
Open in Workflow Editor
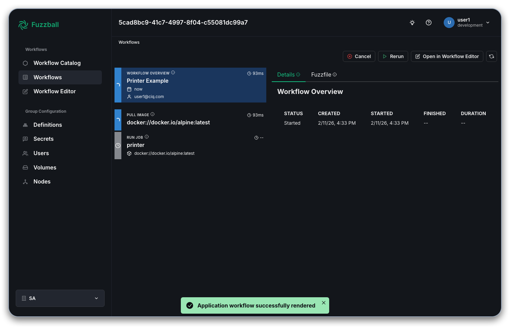(x=447, y=56)
